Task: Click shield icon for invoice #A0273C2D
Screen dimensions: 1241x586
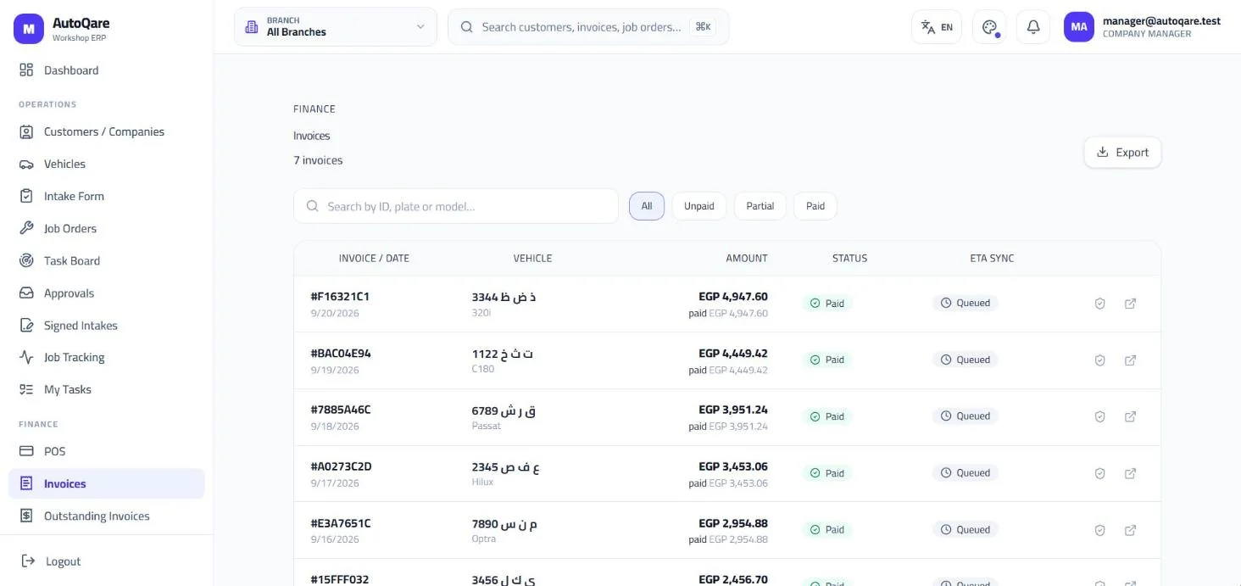Action: (1100, 473)
